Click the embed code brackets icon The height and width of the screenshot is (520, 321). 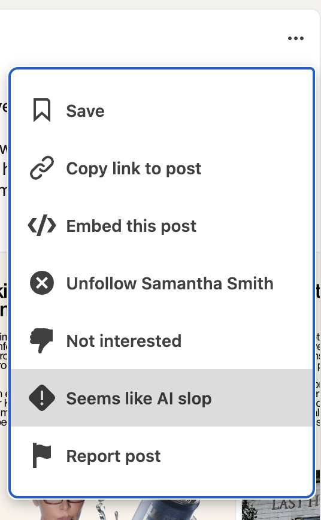pyautogui.click(x=42, y=225)
